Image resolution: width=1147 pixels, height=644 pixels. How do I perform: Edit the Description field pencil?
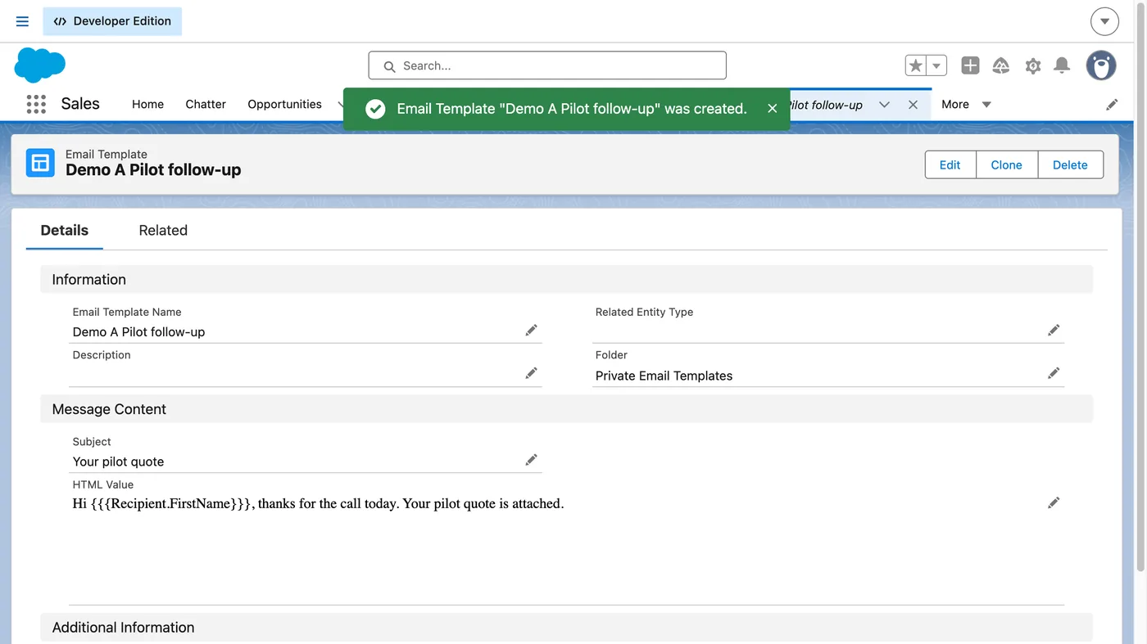coord(531,372)
